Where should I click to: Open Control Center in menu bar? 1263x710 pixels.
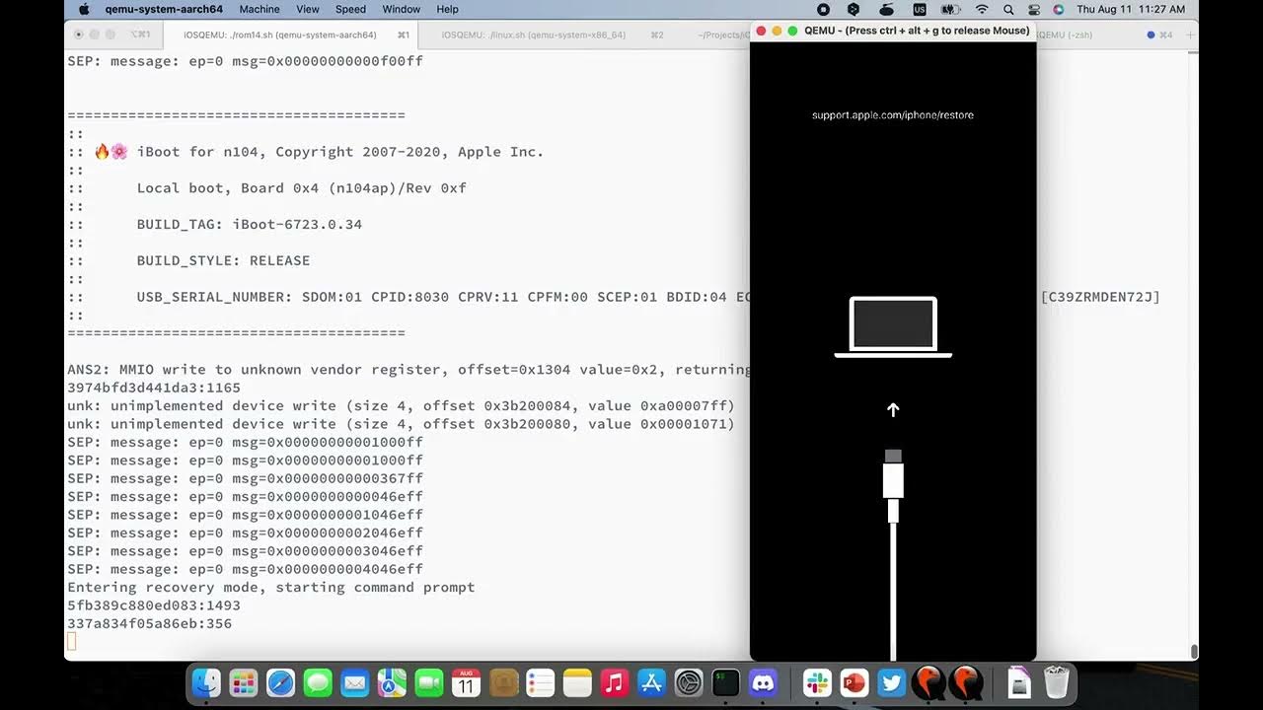pos(1033,9)
